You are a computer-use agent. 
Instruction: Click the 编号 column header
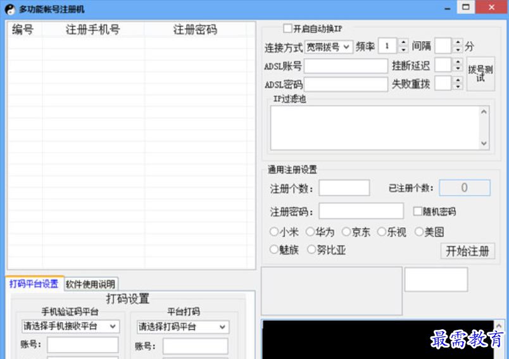pos(25,30)
